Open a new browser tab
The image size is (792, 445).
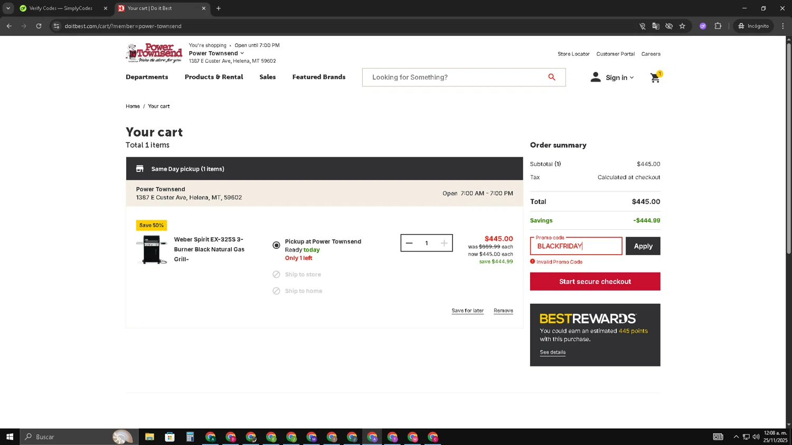[x=219, y=8]
